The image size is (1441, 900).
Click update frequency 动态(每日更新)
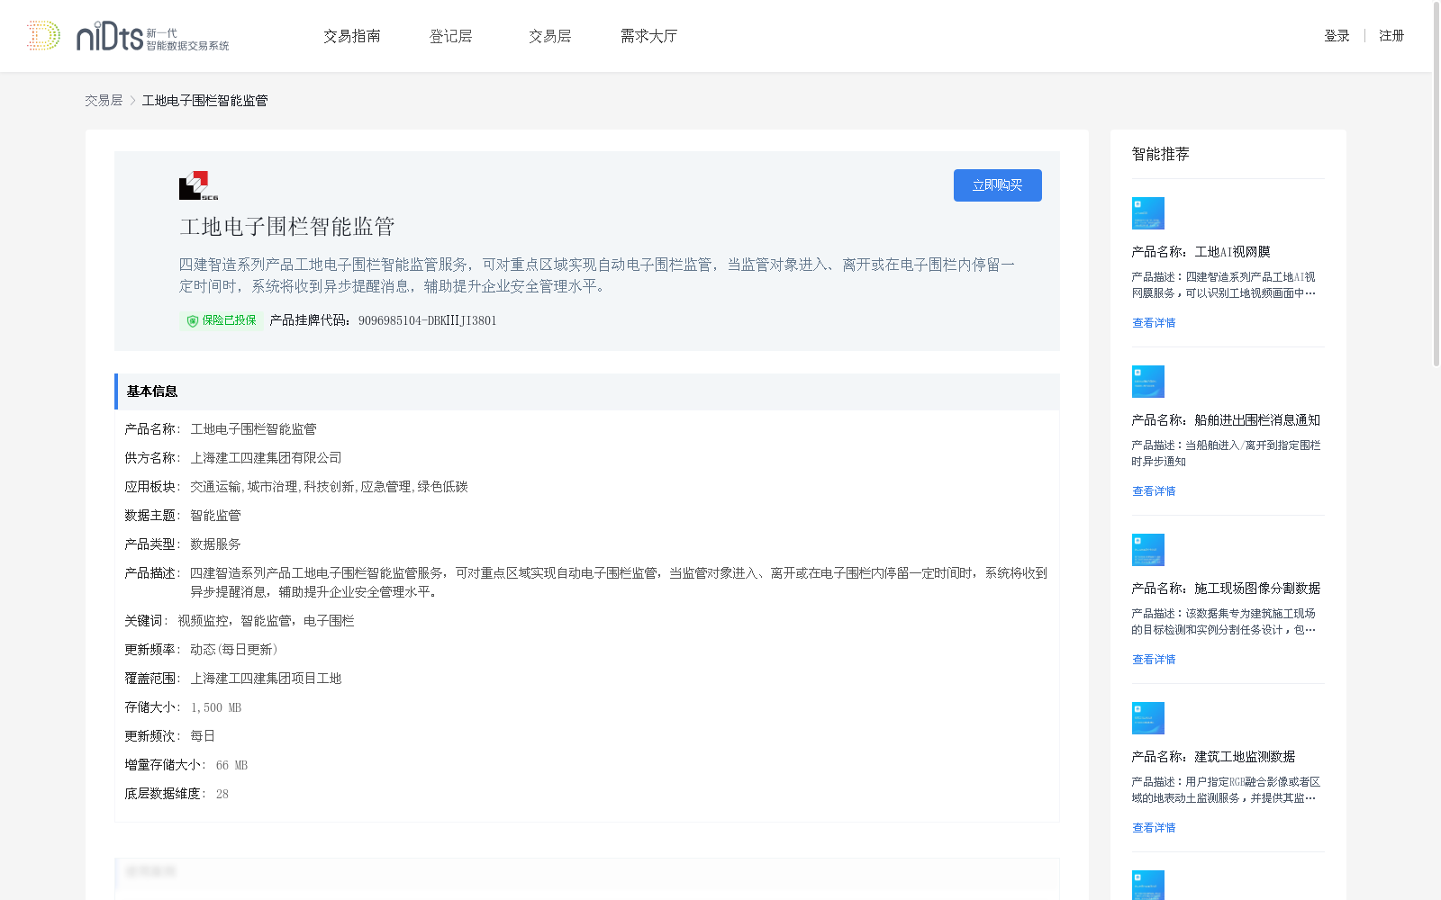tap(234, 650)
